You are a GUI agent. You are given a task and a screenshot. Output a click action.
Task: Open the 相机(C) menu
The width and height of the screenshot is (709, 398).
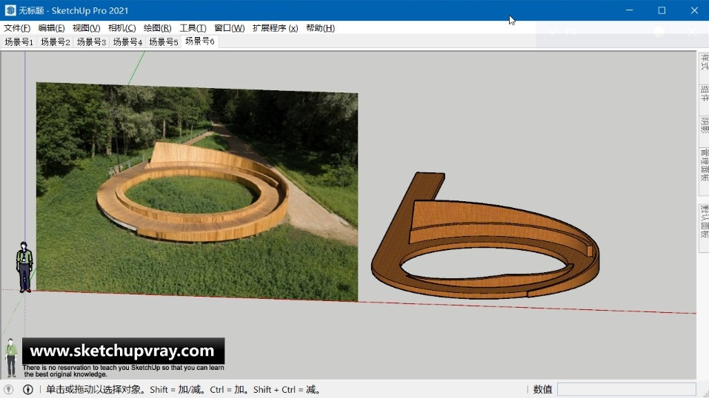pos(122,28)
